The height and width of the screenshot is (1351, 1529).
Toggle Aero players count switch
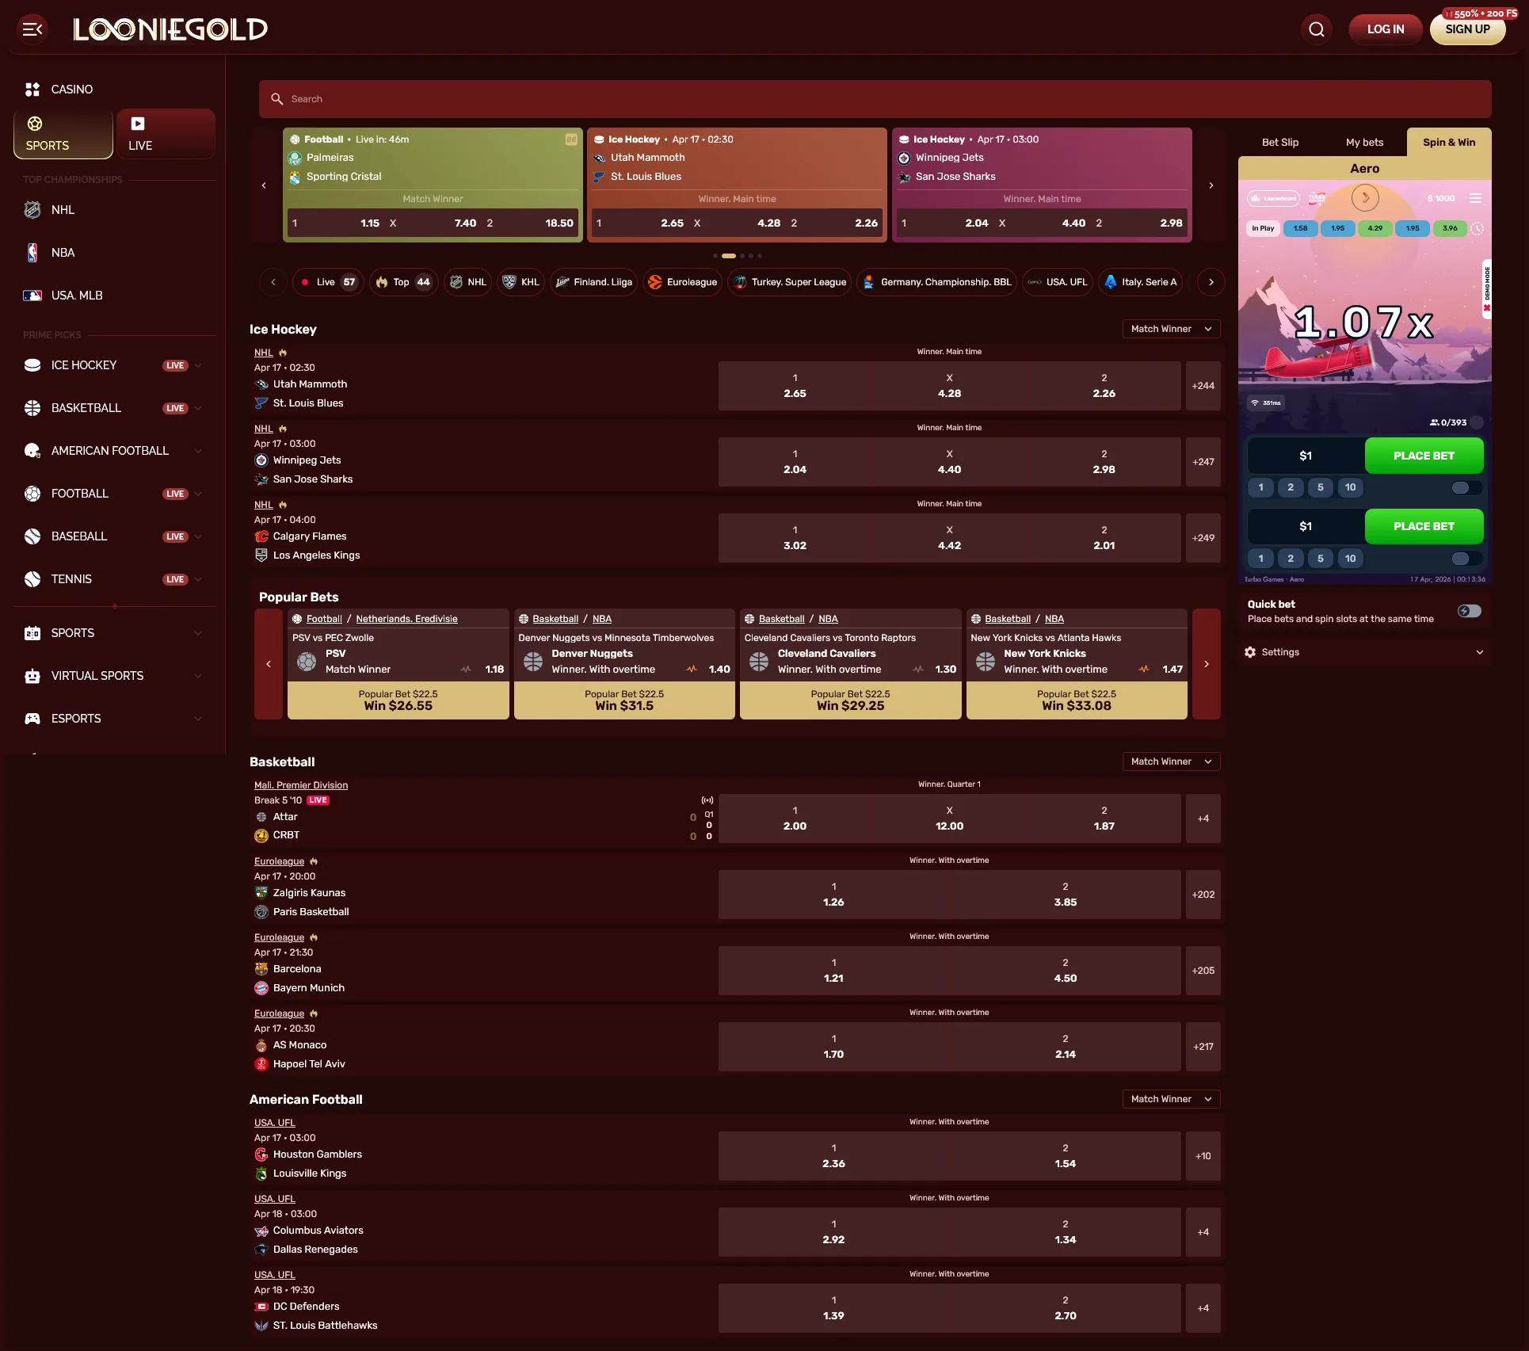(x=1477, y=422)
